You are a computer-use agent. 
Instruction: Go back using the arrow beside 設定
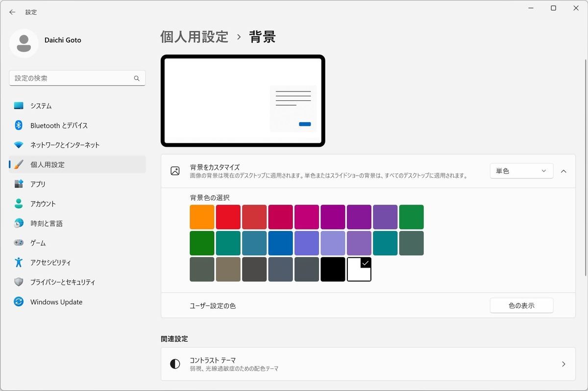click(x=12, y=12)
